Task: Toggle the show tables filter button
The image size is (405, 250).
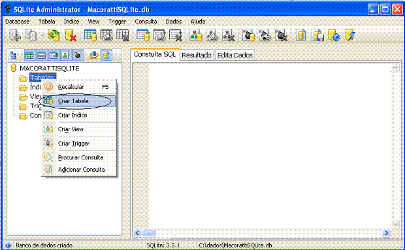Action: tap(29, 55)
